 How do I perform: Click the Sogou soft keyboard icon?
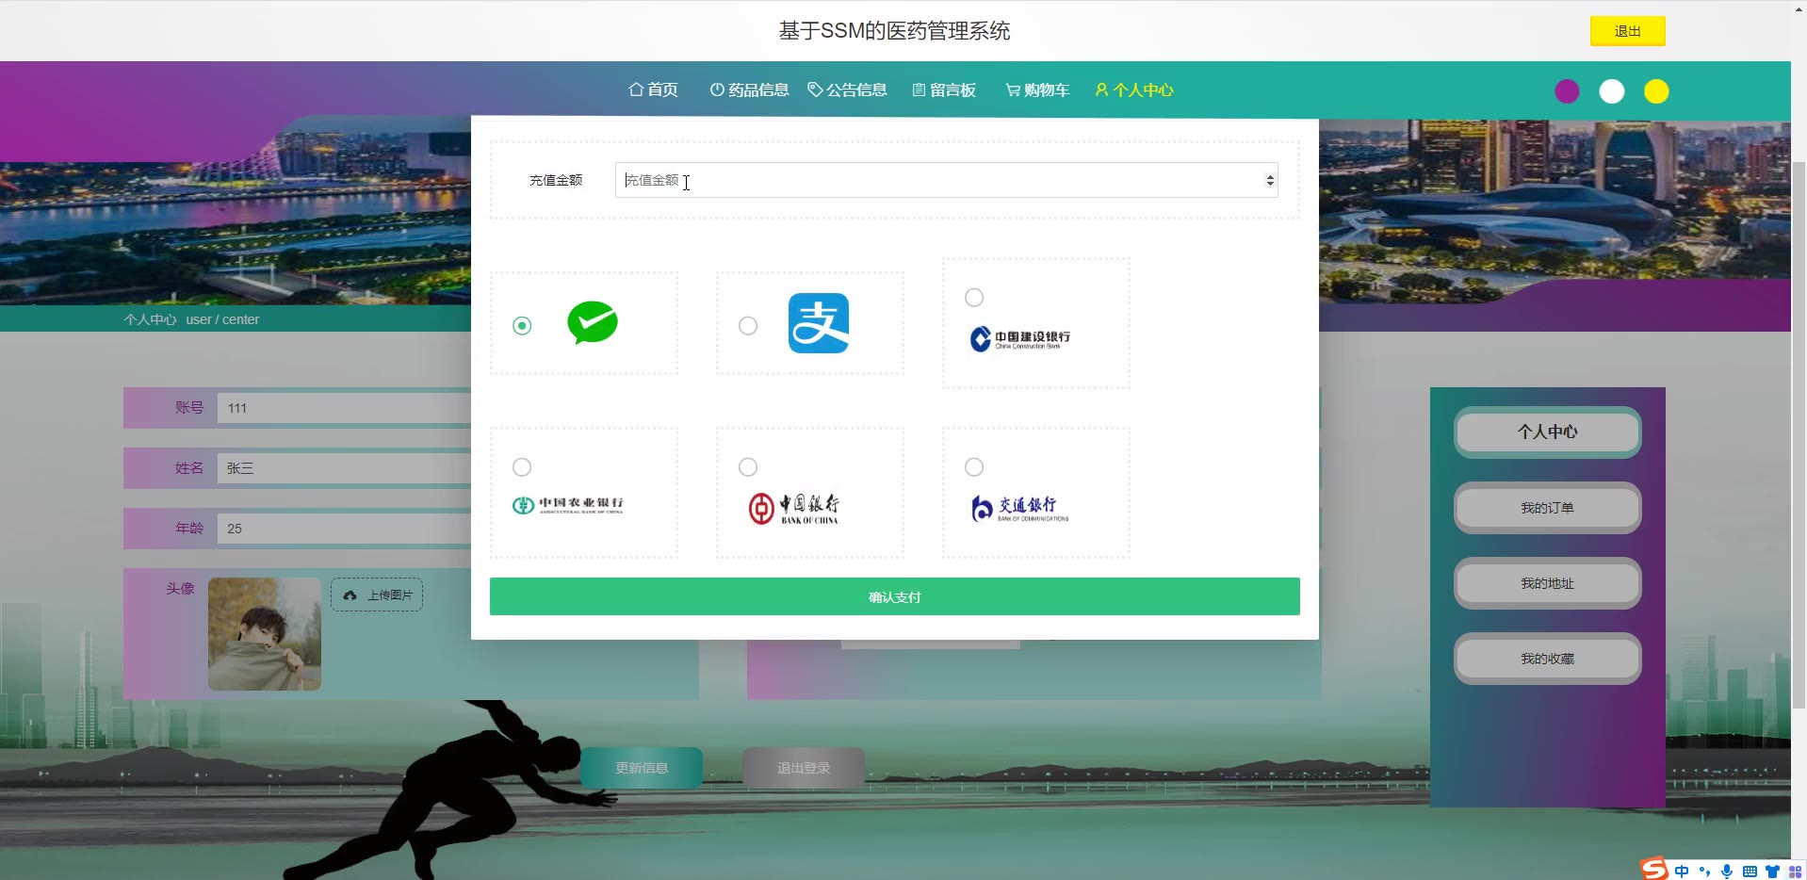(1750, 872)
